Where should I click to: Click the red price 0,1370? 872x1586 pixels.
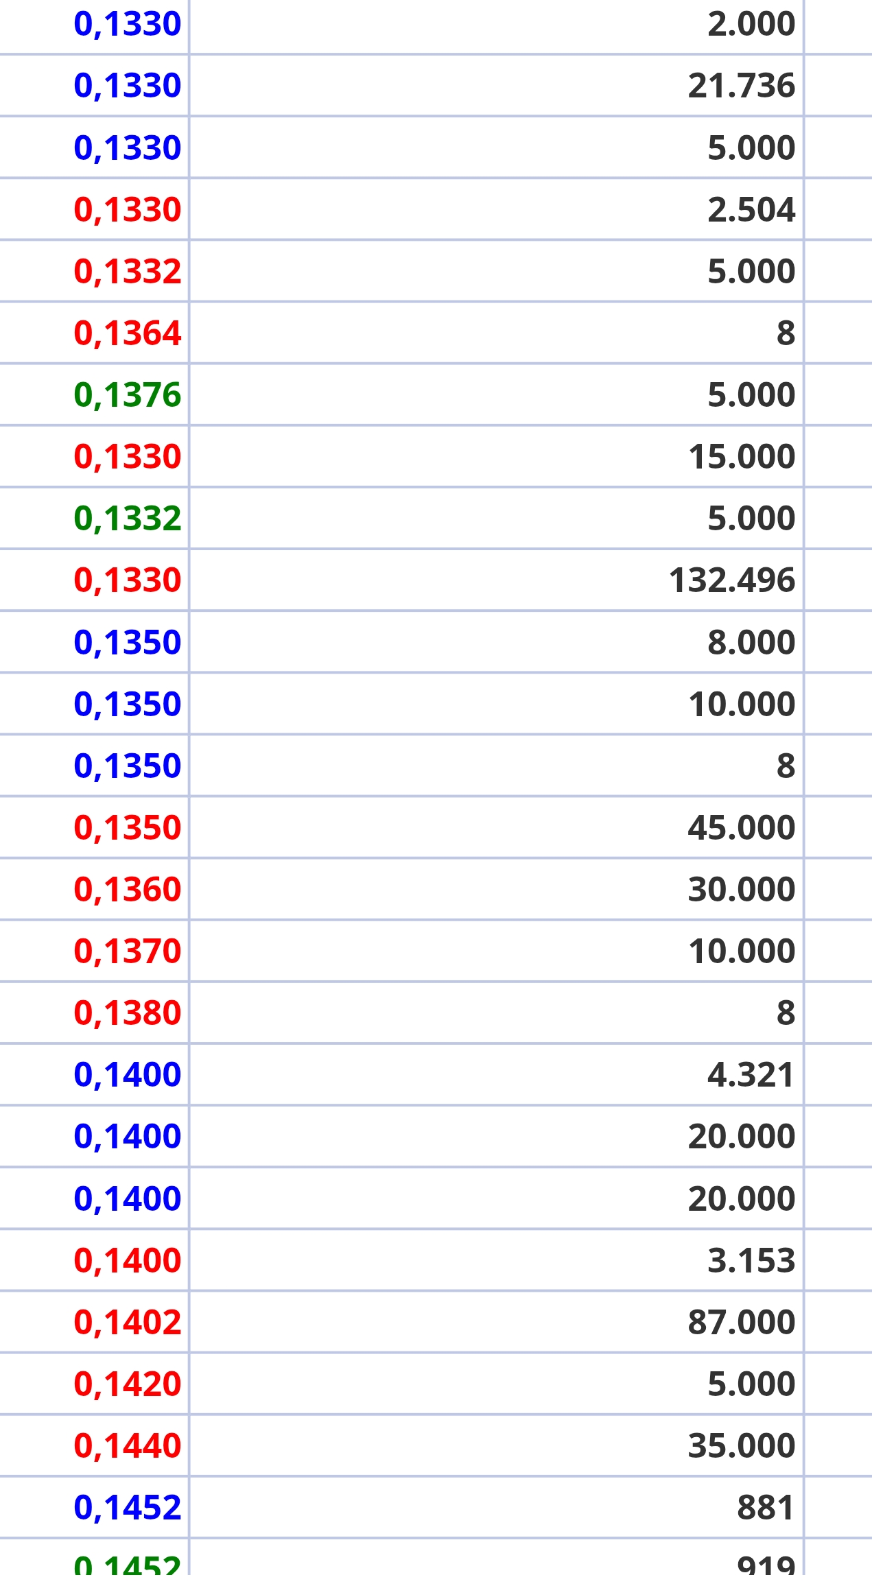click(x=128, y=951)
